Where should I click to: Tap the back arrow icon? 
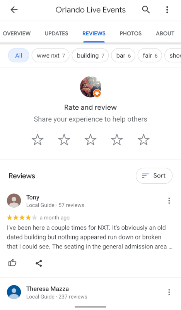click(14, 10)
